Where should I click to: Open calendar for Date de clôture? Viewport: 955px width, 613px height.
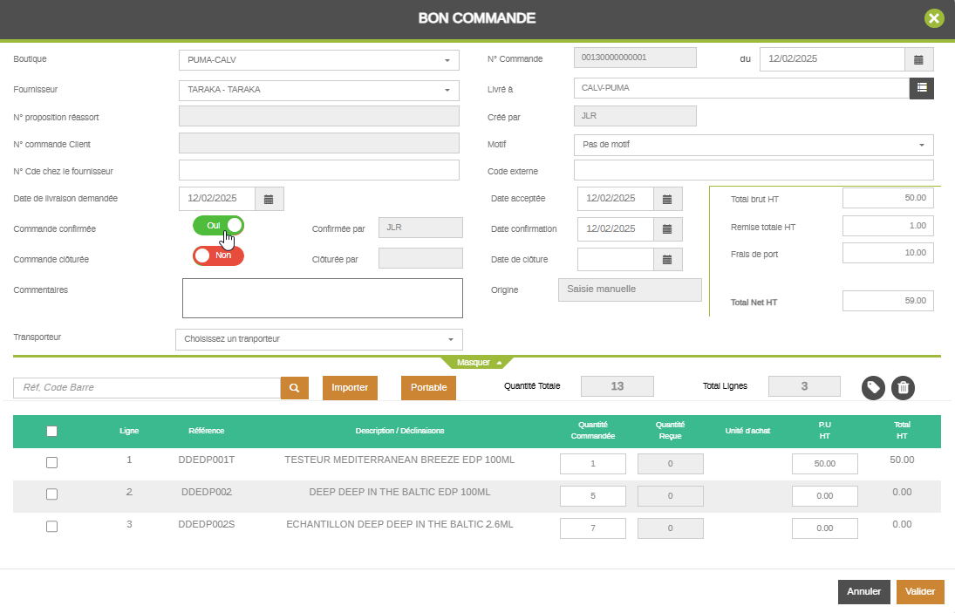pyautogui.click(x=667, y=260)
